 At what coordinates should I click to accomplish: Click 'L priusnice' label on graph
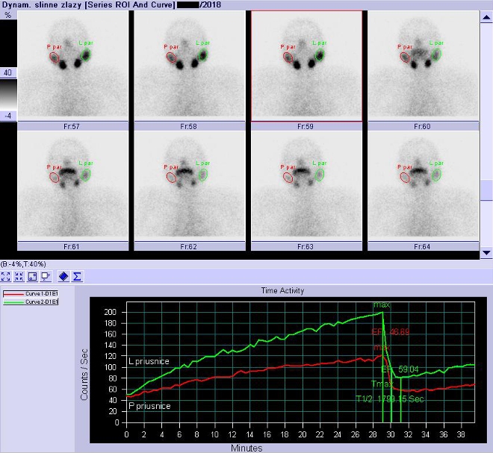149,361
